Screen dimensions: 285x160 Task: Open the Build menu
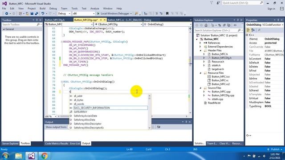(x=42, y=8)
